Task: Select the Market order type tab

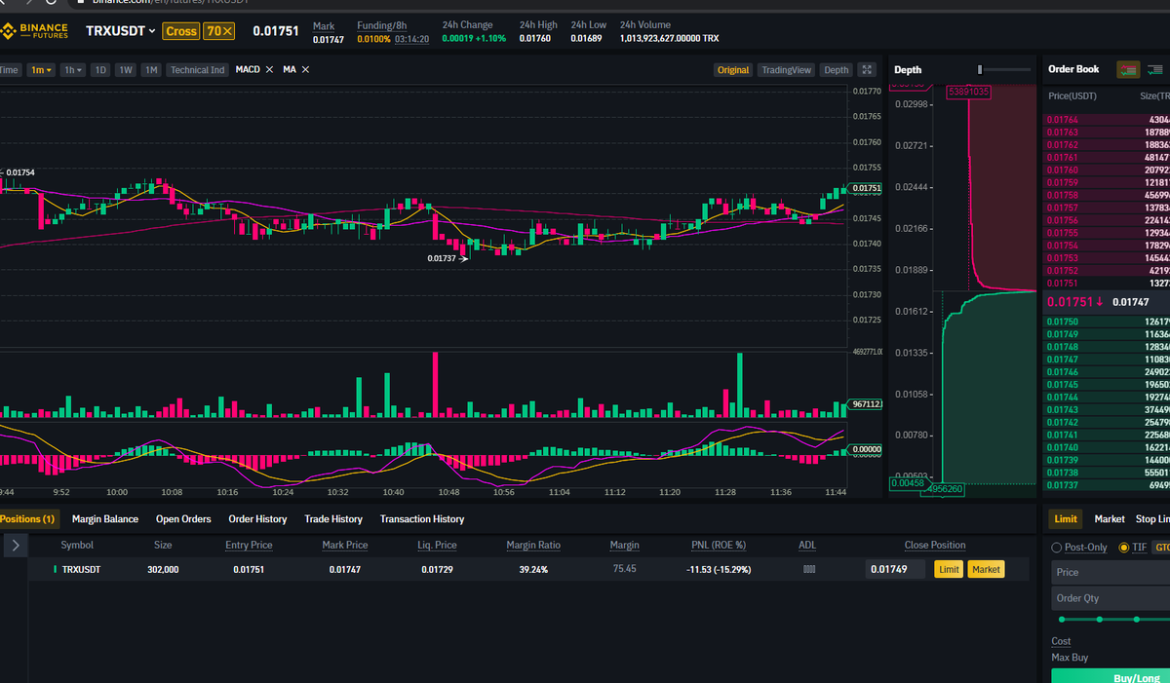Action: click(1110, 519)
